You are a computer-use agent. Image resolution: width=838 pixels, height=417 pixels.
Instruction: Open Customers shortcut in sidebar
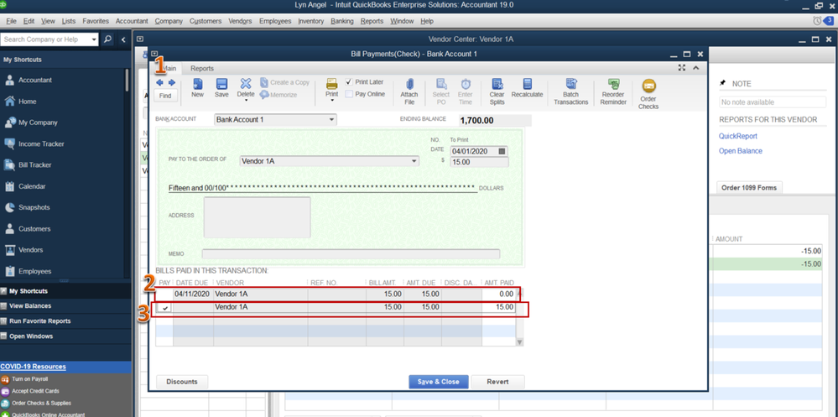point(34,229)
